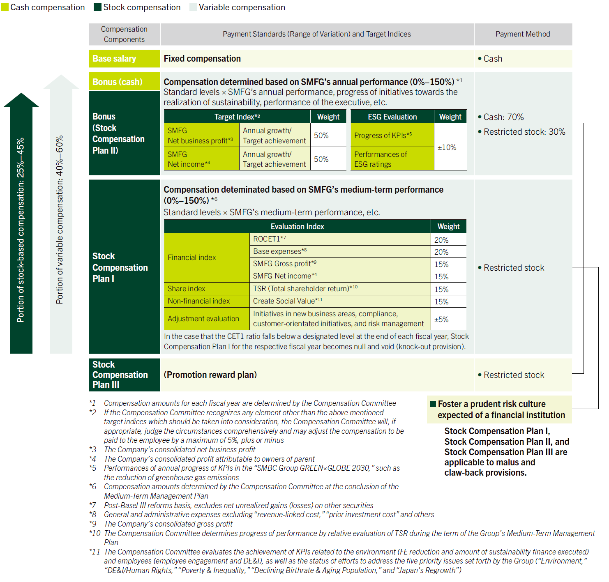Click the annual performance (0%–150%) heading

(313, 82)
